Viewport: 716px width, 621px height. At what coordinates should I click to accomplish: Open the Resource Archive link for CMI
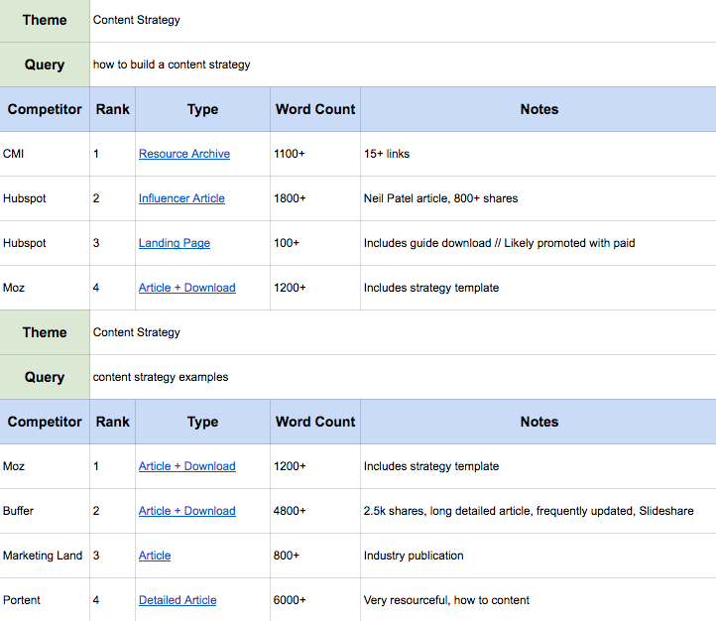(184, 154)
